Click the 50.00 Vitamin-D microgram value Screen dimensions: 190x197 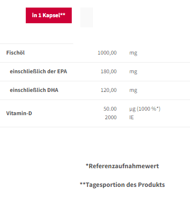coord(110,109)
